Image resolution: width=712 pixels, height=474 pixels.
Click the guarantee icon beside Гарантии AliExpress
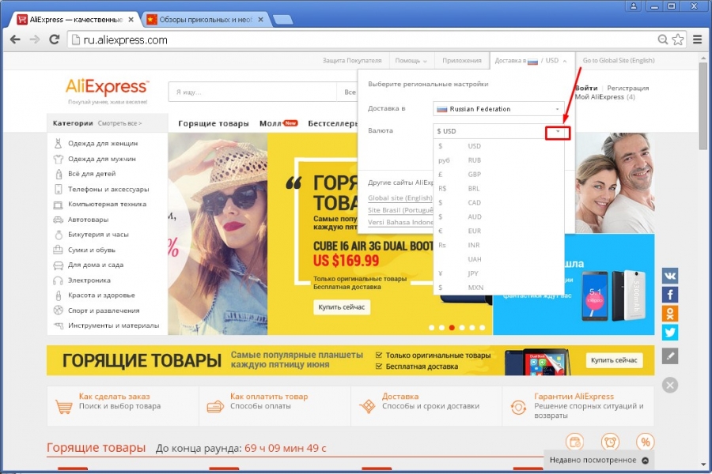(518, 407)
